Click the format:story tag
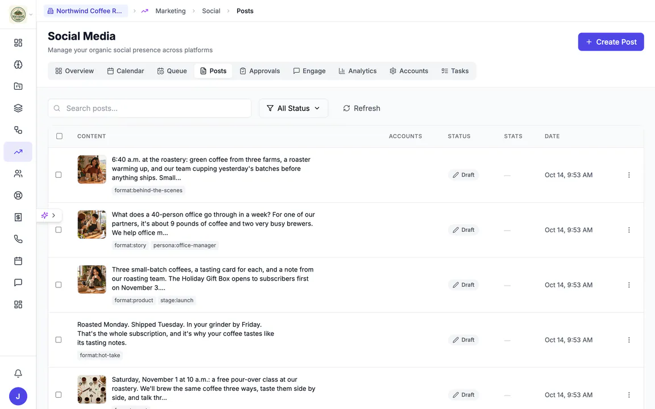Image resolution: width=655 pixels, height=409 pixels. tap(130, 245)
